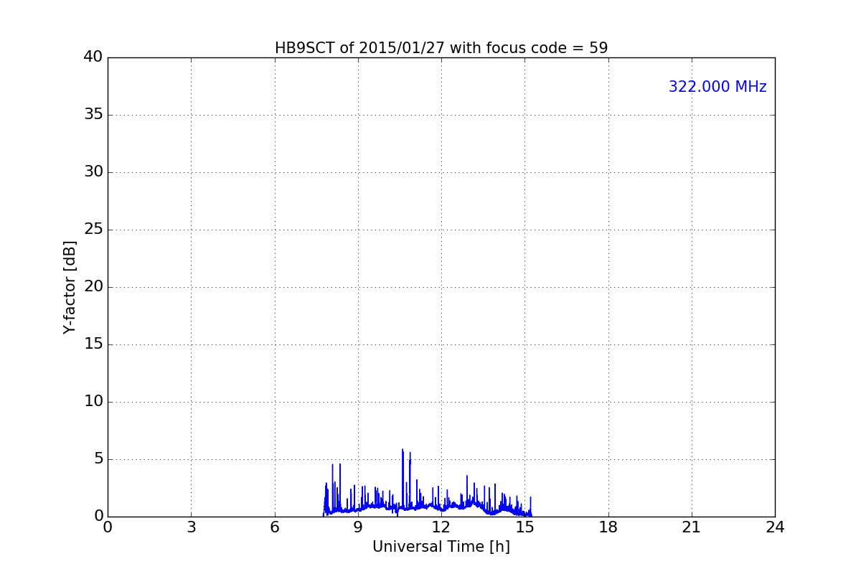Screen dimensions: 861x574
Task: Click the Universal Time [h] axis label
Action: [x=441, y=547]
